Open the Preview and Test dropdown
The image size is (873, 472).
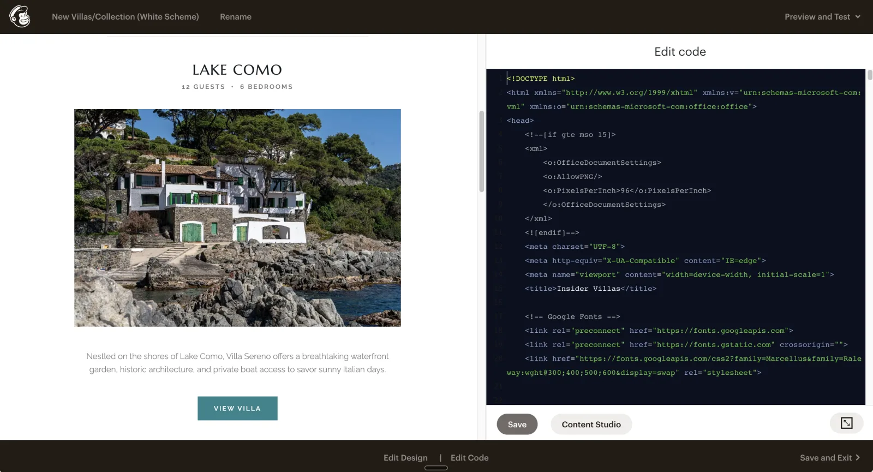pos(822,17)
